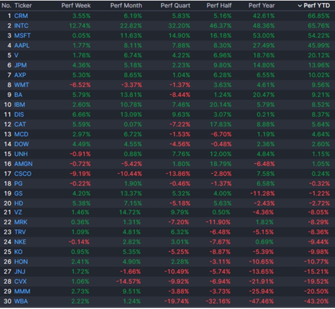
Task: Click MMM's Perf Year value -25.94%
Action: tap(261, 291)
